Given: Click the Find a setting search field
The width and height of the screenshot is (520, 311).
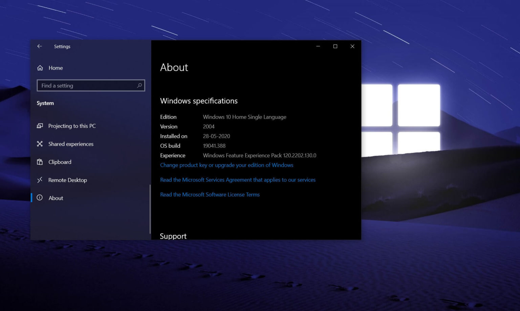Looking at the screenshot, I should 86,86.
